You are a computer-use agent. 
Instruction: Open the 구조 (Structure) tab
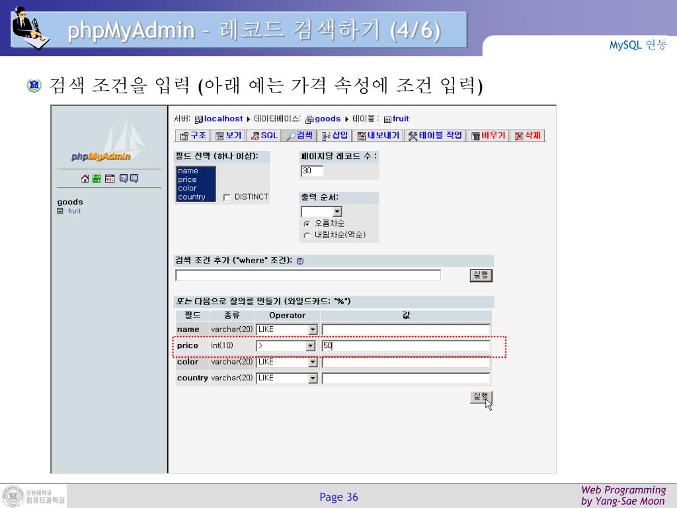click(192, 136)
